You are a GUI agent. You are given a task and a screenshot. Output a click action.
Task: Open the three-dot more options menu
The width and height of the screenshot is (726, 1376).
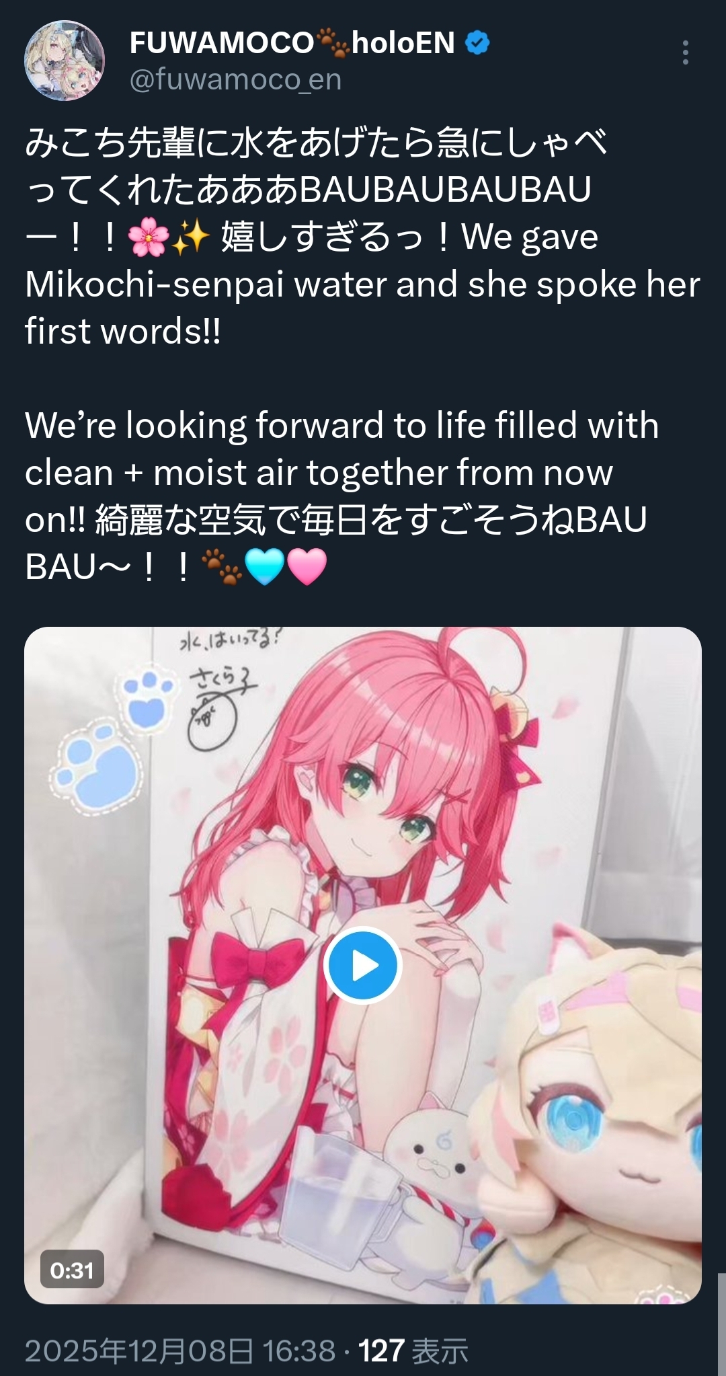(x=685, y=52)
